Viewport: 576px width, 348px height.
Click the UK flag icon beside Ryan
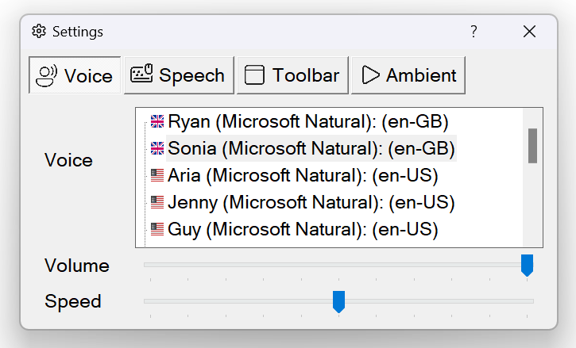point(157,121)
